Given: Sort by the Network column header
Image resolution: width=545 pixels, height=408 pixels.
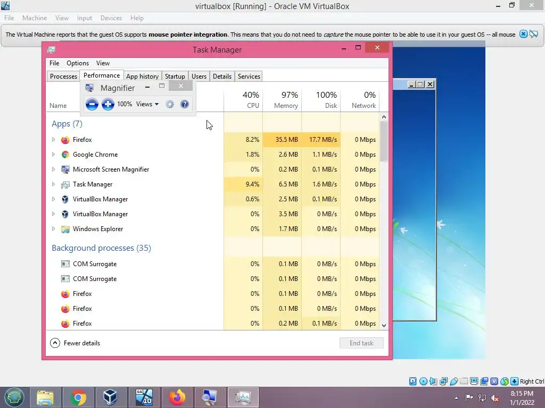Looking at the screenshot, I should tap(360, 99).
